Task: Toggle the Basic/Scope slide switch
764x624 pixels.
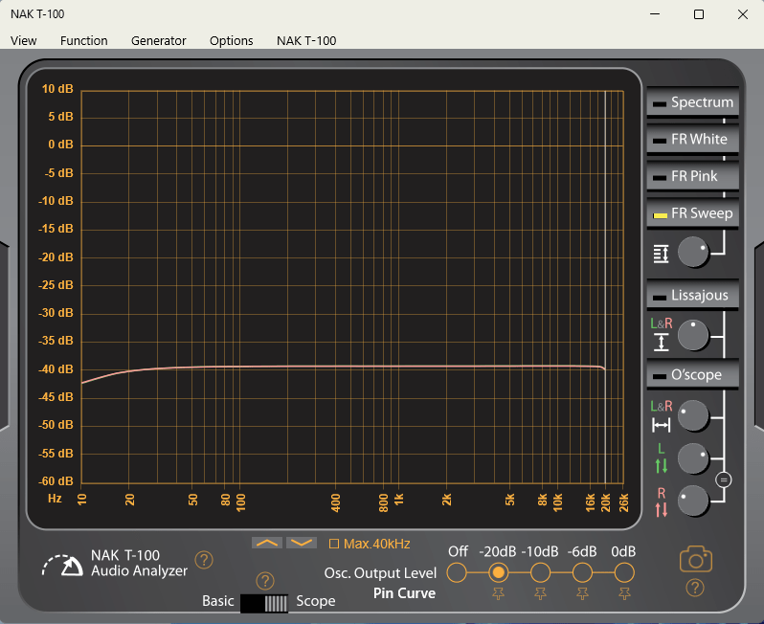Action: point(264,604)
